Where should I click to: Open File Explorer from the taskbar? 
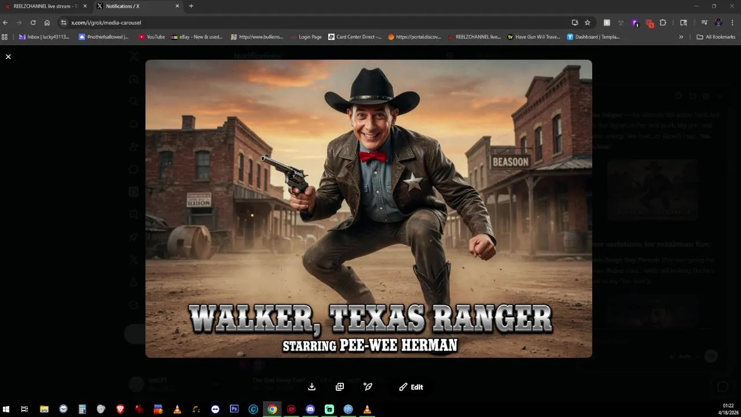pos(44,409)
